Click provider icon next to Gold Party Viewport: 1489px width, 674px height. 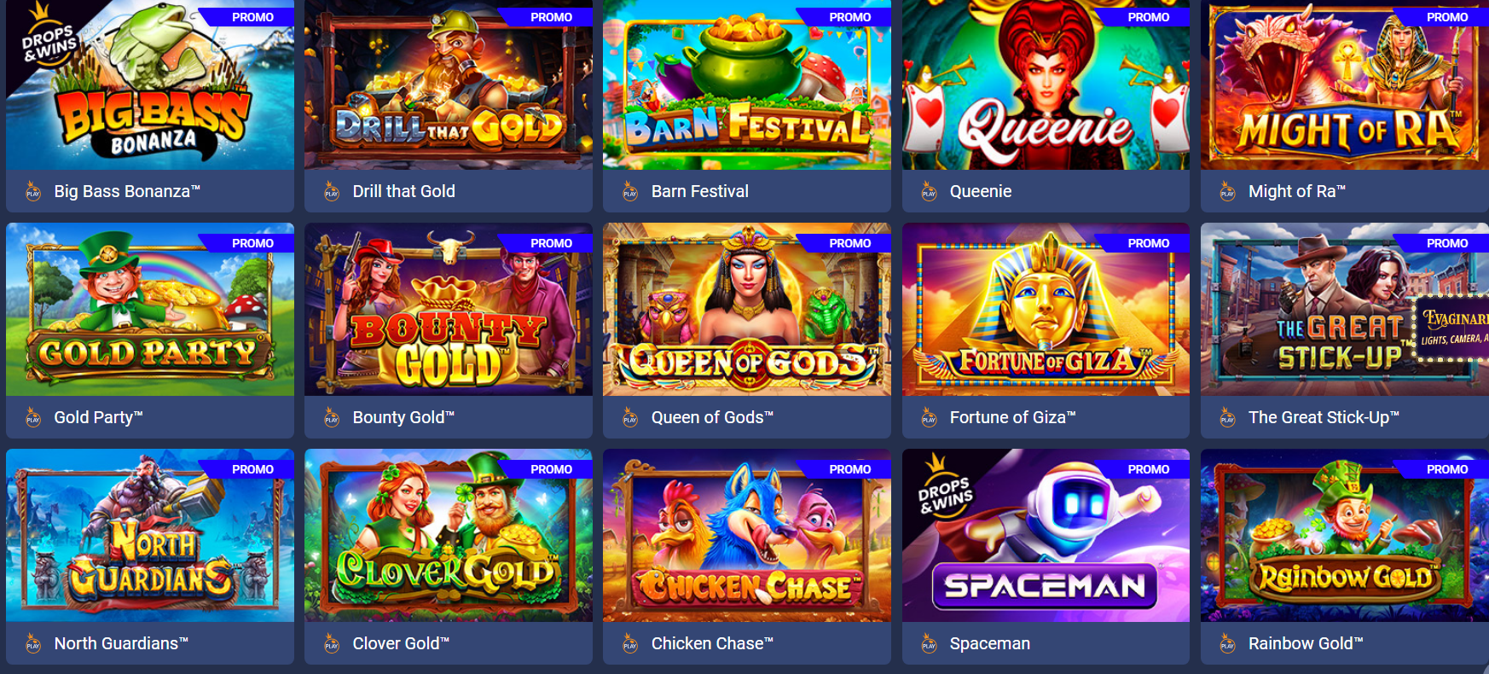[x=33, y=417]
